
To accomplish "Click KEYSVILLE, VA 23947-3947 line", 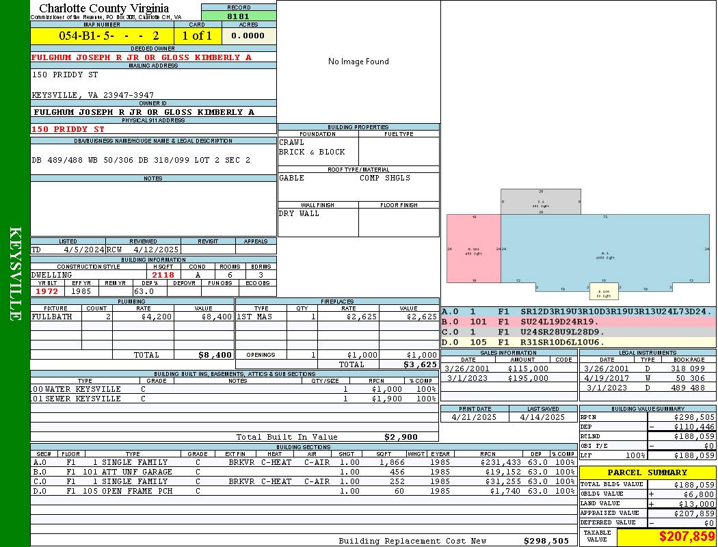I will [92, 95].
